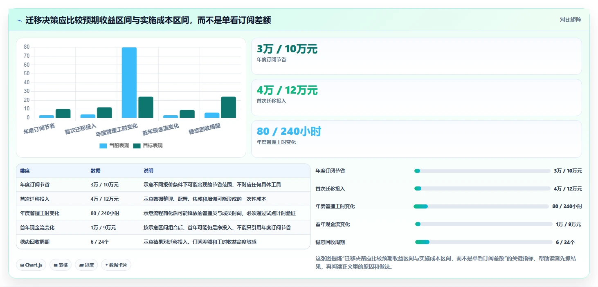The image size is (598, 287).
Task: Click the 说明 table column header
Action: [148, 171]
